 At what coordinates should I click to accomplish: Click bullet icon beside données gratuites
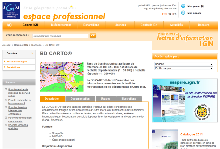[x=6, y=125]
